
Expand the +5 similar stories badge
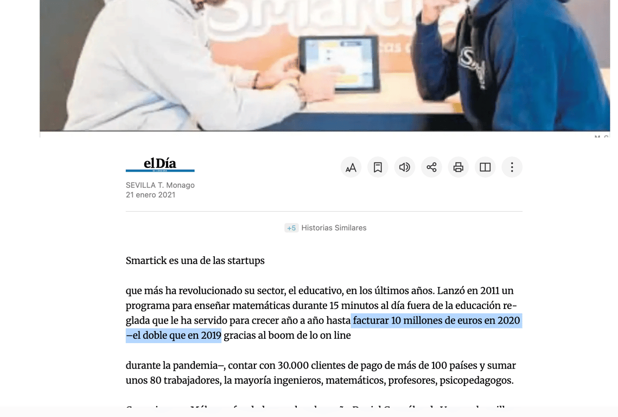point(291,228)
